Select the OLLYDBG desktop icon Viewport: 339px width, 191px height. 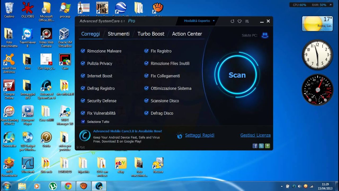[x=28, y=10]
